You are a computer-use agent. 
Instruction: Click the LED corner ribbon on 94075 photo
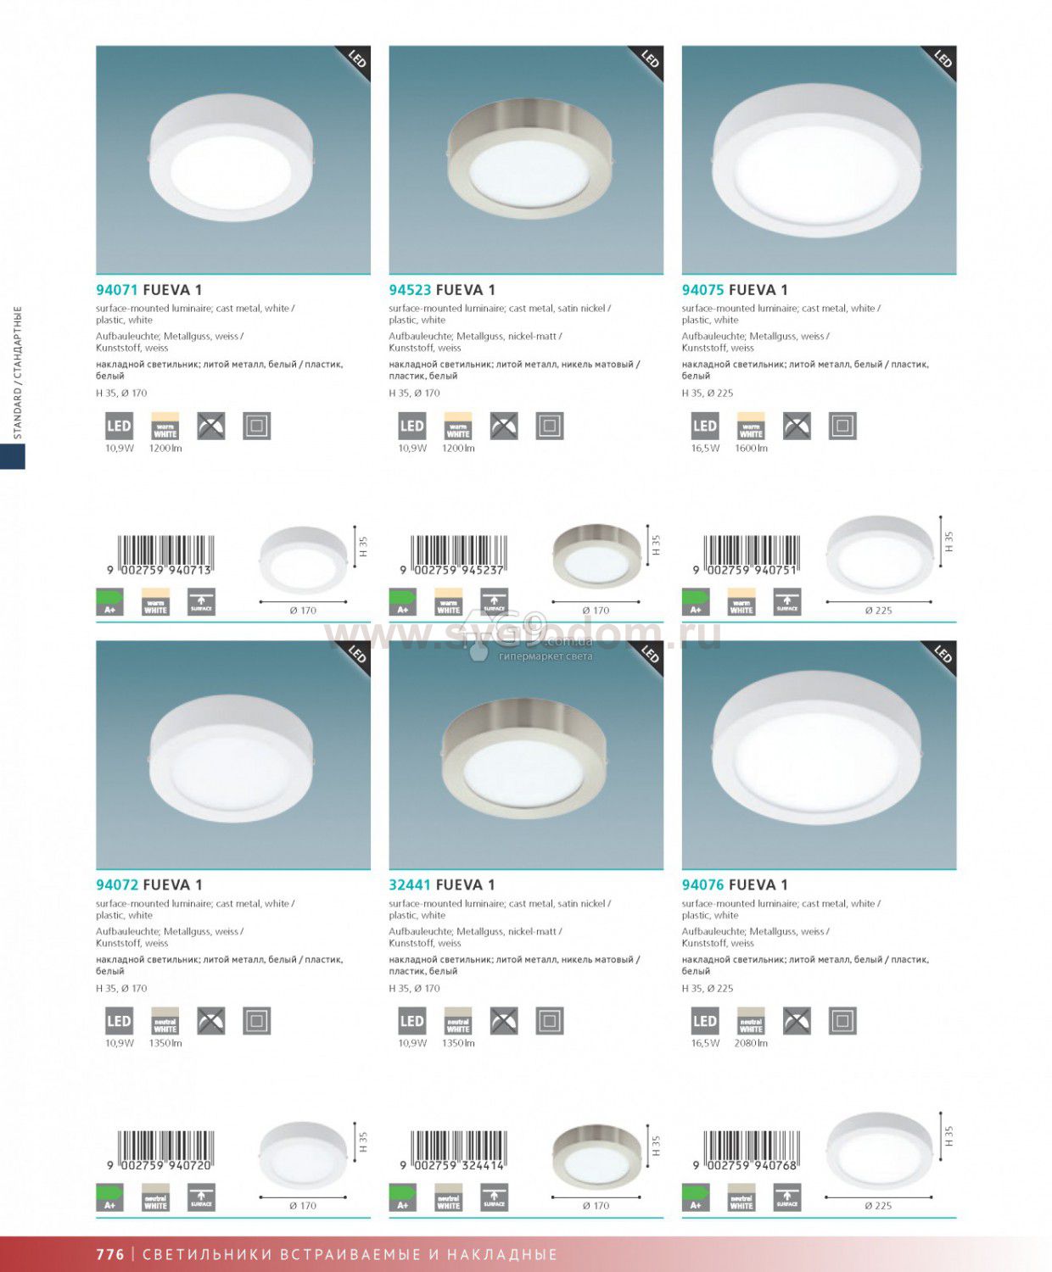[x=942, y=61]
